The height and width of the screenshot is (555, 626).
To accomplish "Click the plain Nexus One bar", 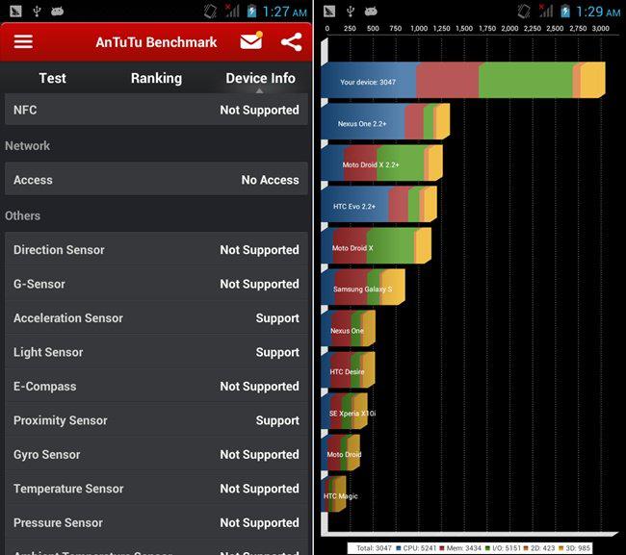I will (348, 328).
